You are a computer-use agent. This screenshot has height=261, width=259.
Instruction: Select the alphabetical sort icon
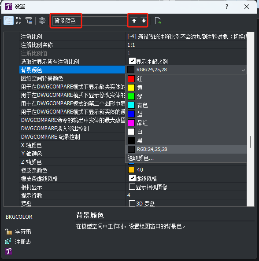[18, 21]
